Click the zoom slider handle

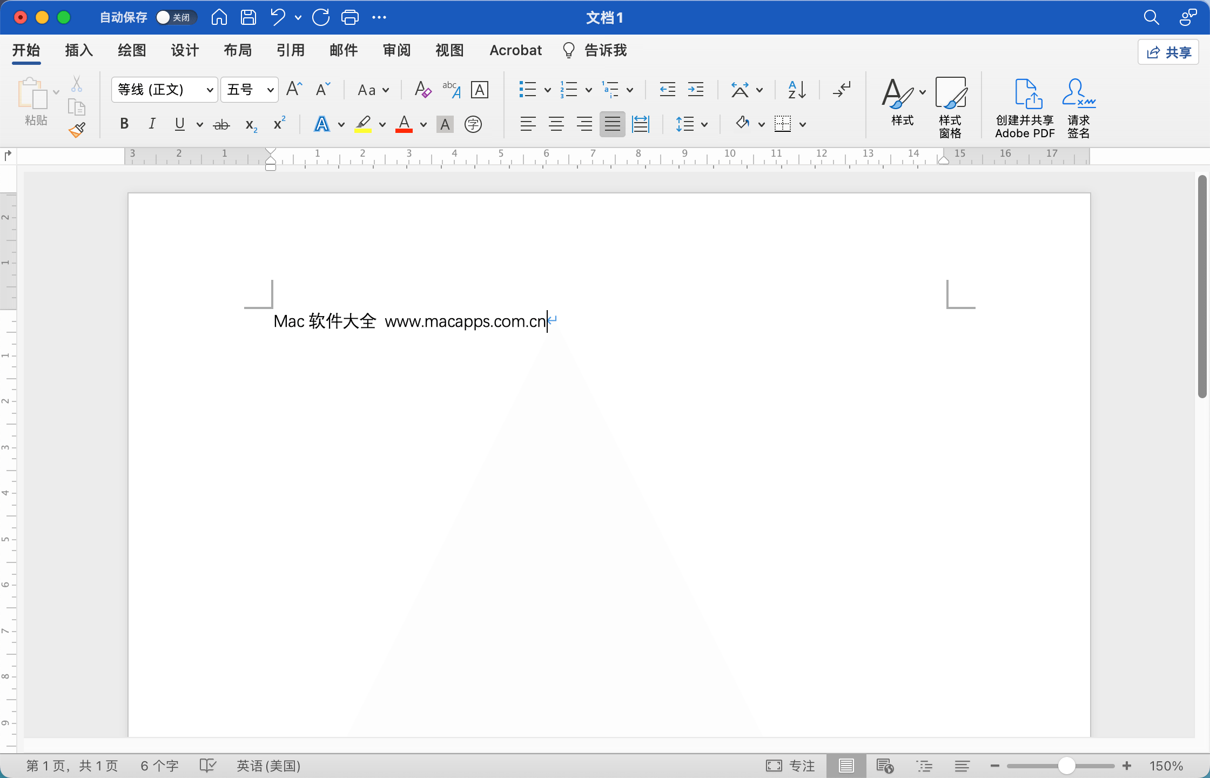point(1066,766)
